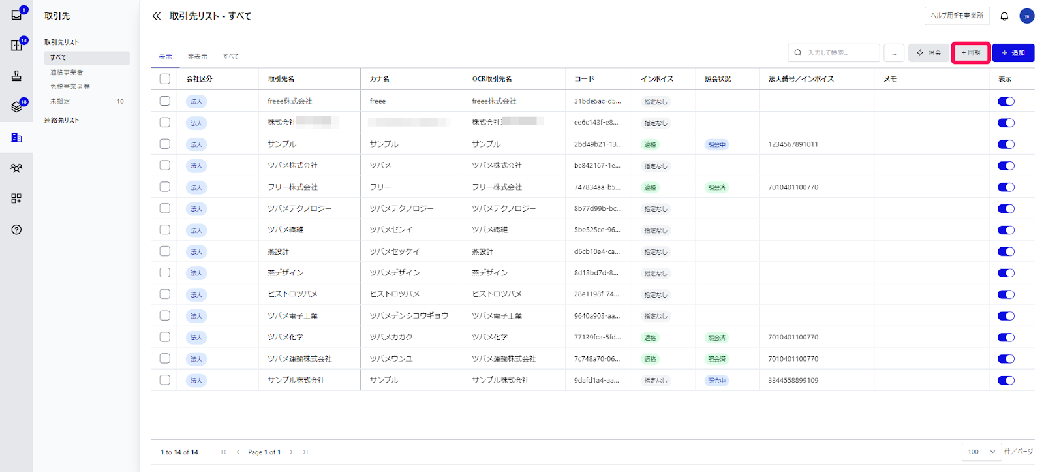Click the 照会中 badge in サンプル株式会社 row

716,381
